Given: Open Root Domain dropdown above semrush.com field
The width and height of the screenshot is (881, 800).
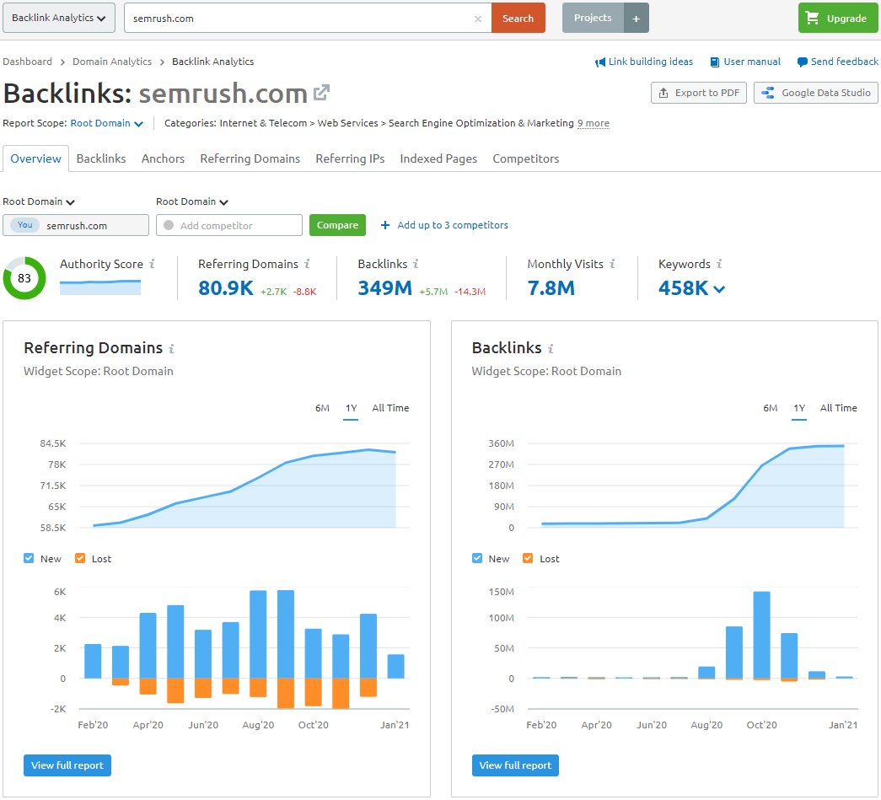Looking at the screenshot, I should [39, 201].
